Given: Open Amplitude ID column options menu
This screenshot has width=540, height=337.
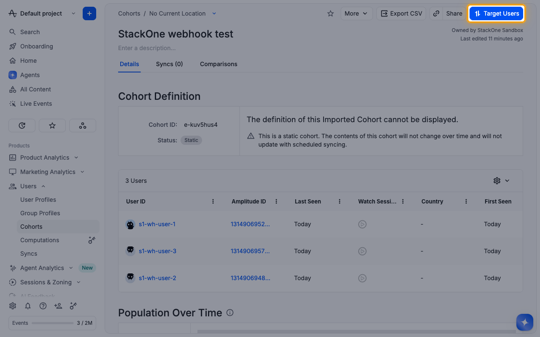Looking at the screenshot, I should 276,201.
